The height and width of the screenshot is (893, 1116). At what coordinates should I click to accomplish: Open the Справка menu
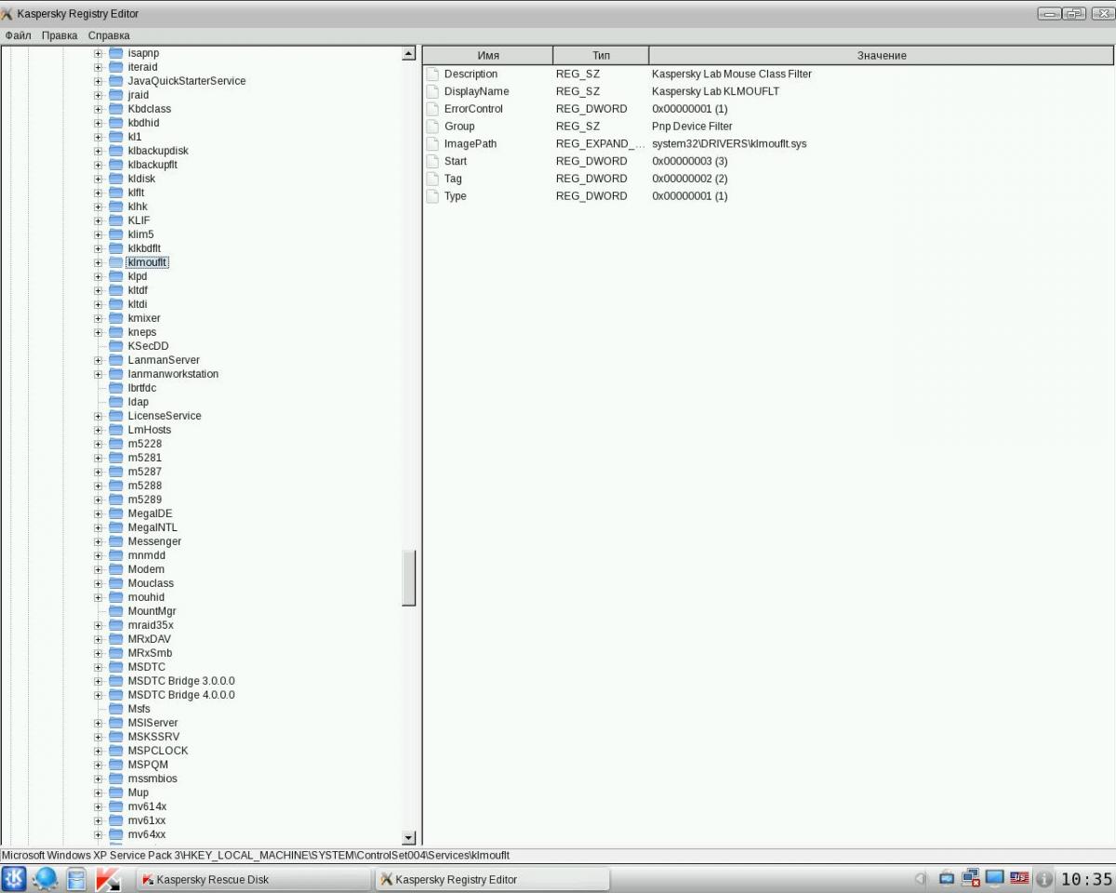point(109,35)
